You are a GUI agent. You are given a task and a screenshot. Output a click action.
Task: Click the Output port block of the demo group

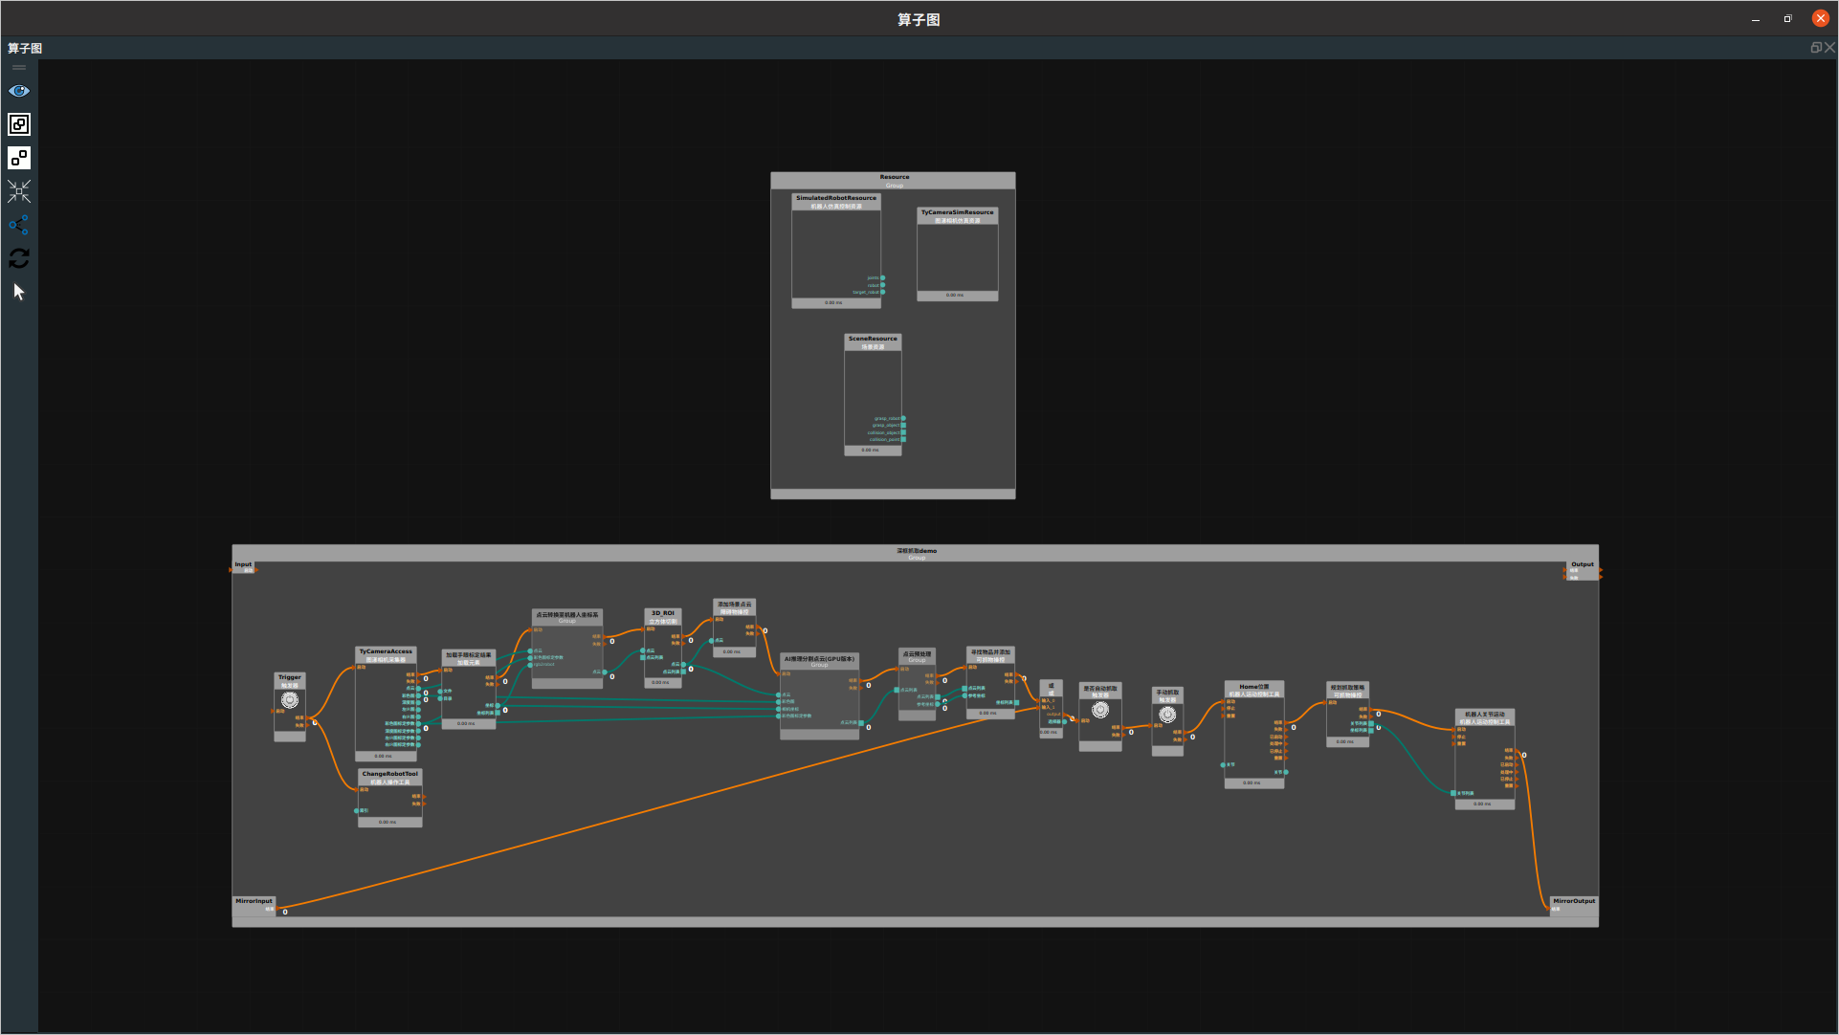(x=1583, y=570)
